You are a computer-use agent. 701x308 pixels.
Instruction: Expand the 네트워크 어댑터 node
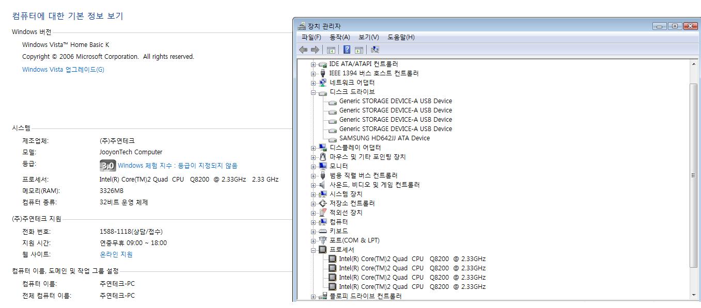pos(313,83)
